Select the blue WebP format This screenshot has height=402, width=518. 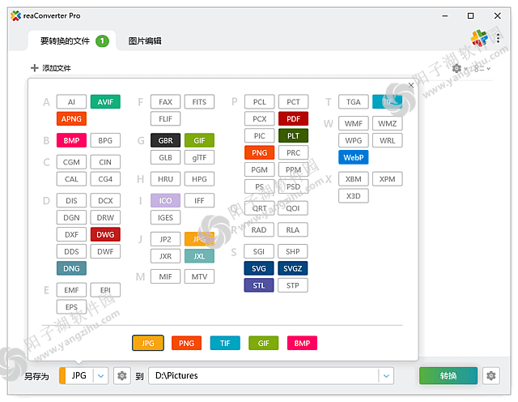pyautogui.click(x=354, y=157)
